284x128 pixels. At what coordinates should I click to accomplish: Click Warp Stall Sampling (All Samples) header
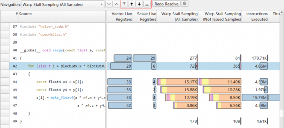178,16
